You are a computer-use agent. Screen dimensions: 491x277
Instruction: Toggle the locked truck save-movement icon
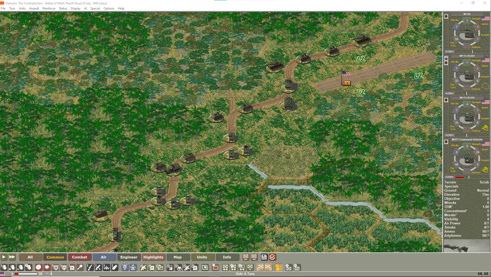click(152, 268)
